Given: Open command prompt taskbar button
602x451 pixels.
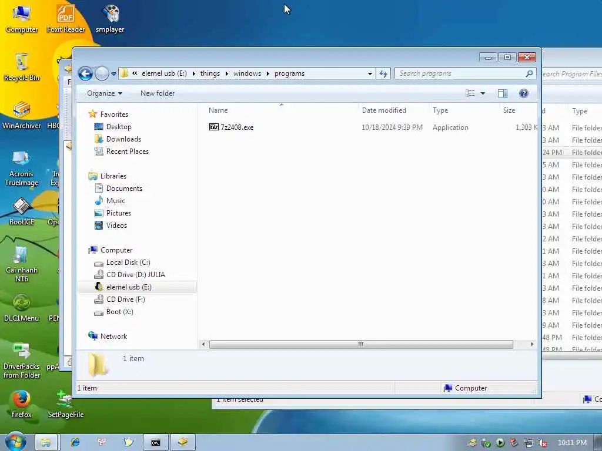Looking at the screenshot, I should [x=155, y=443].
